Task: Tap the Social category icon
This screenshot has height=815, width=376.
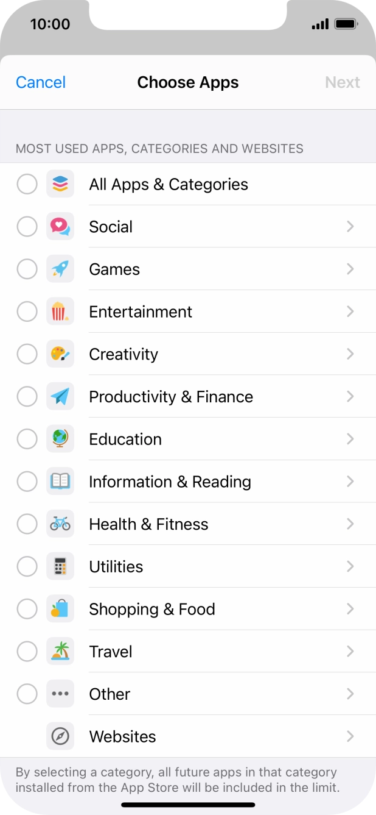Action: [60, 226]
